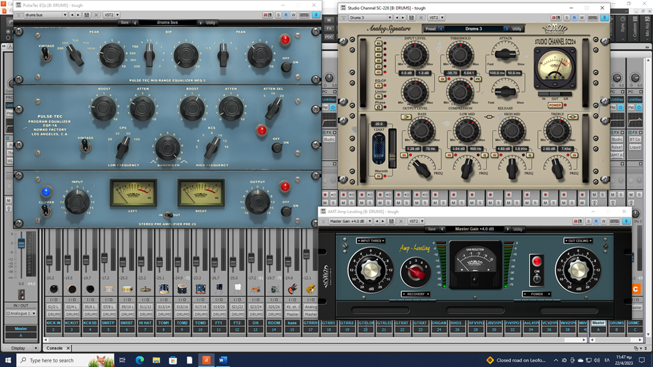Select the Console tab
Image resolution: width=653 pixels, height=367 pixels.
pos(54,348)
